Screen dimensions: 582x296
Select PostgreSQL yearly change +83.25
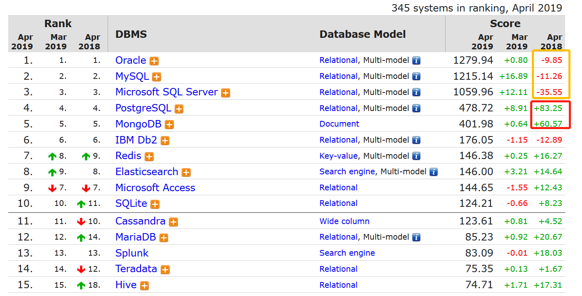tap(548, 109)
